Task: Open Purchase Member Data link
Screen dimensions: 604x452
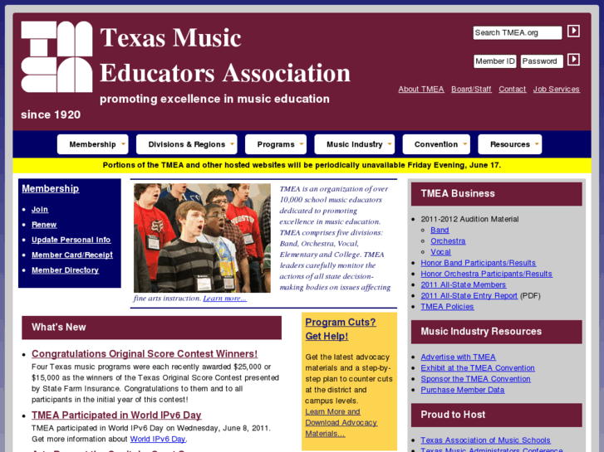Action: (x=462, y=390)
